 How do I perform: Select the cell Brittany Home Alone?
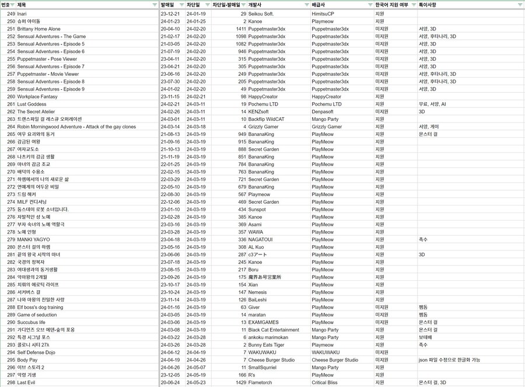coord(88,29)
